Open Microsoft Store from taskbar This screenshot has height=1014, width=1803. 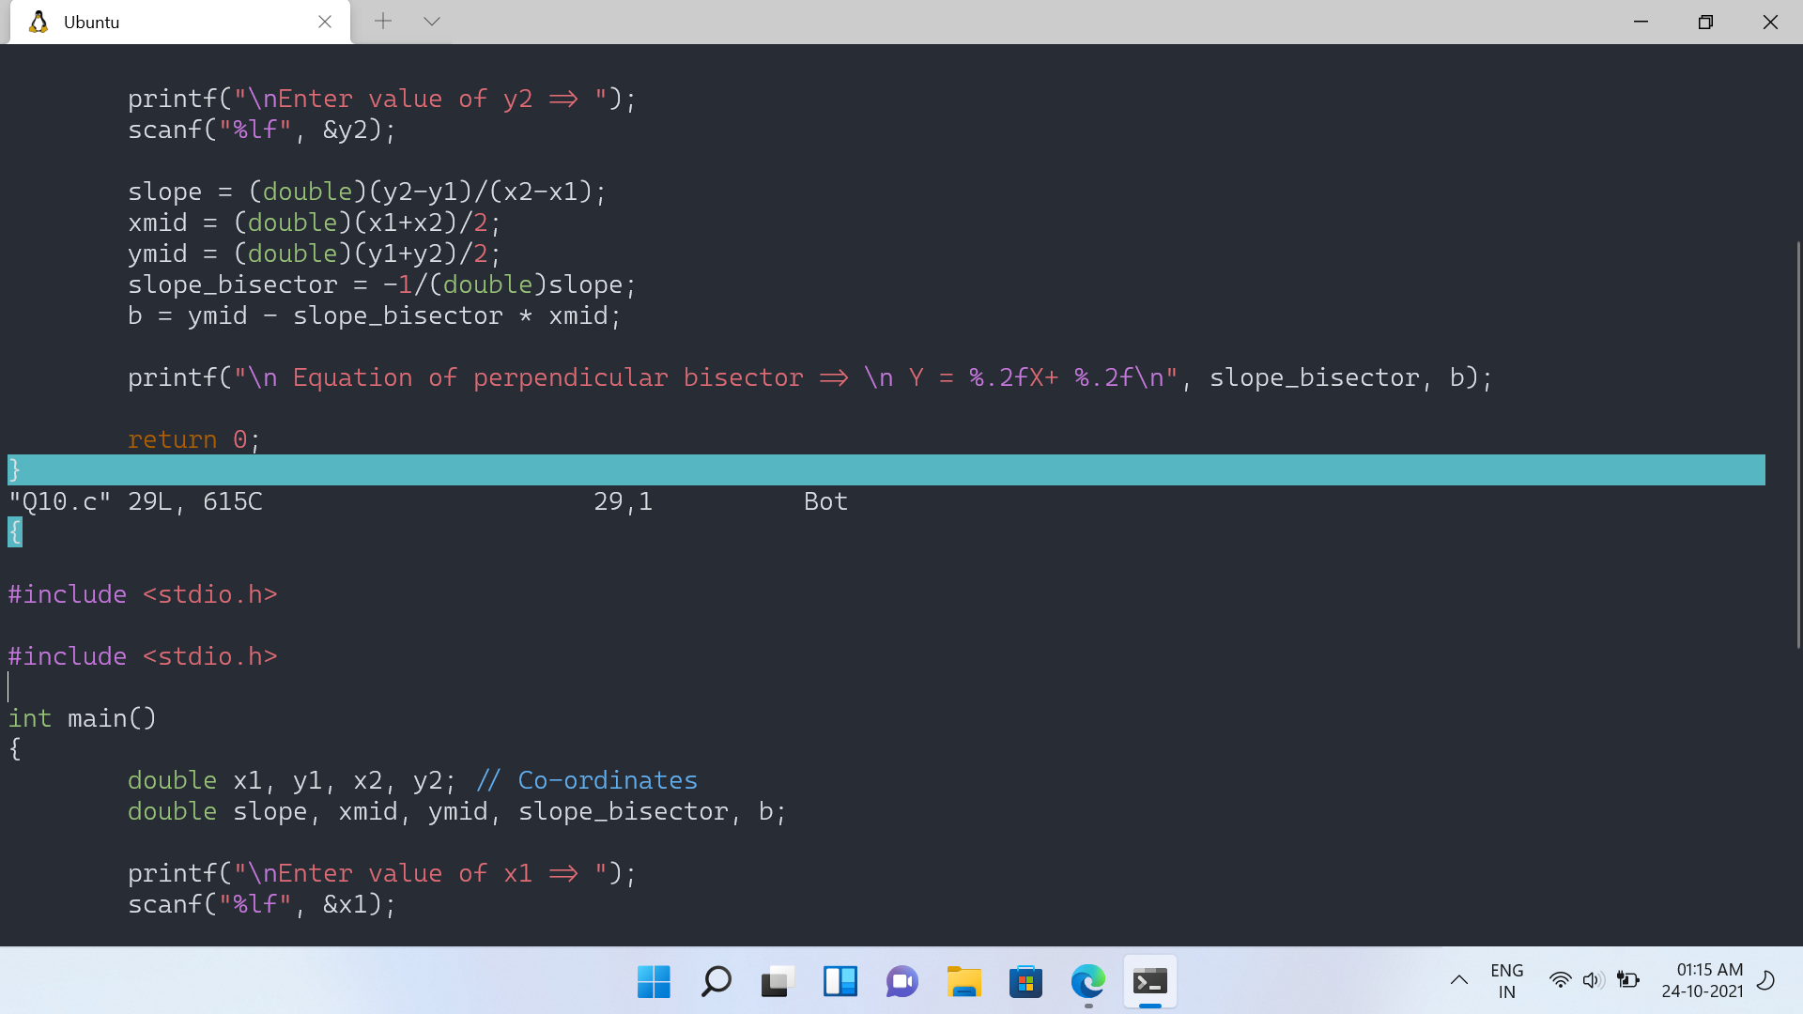pyautogui.click(x=1025, y=982)
